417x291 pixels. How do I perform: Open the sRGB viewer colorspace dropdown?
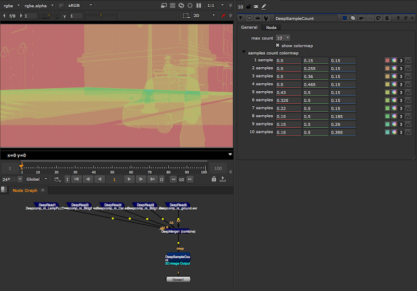(80, 5)
